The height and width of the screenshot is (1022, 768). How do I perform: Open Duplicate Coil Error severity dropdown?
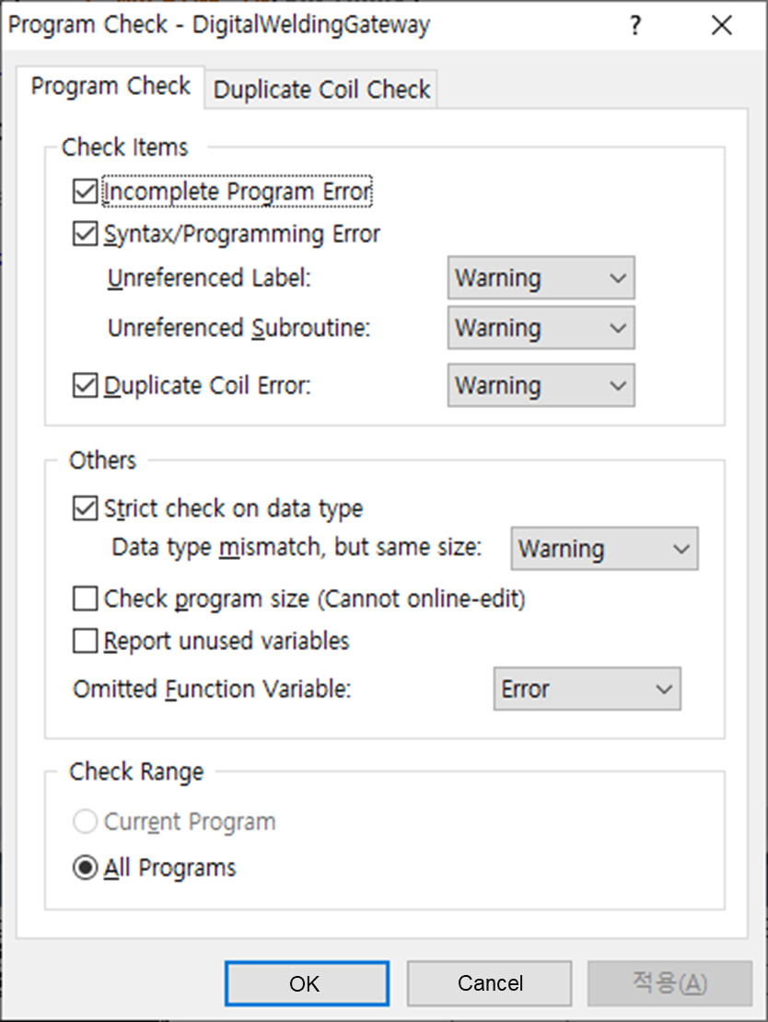(x=541, y=386)
